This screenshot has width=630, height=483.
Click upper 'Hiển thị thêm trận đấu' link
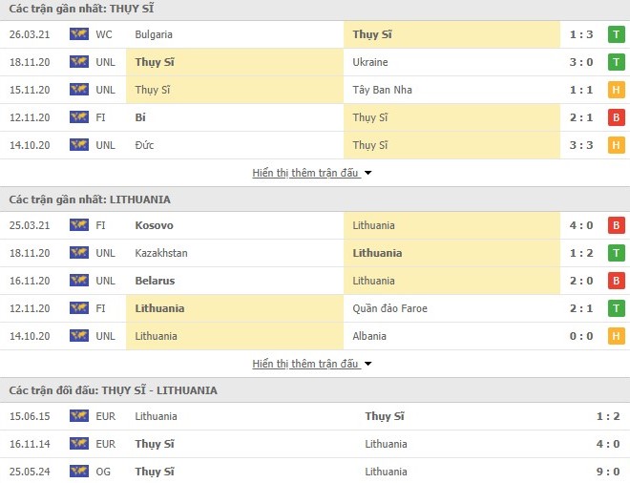point(305,174)
